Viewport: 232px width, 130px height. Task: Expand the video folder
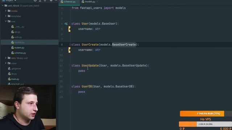pos(6,63)
